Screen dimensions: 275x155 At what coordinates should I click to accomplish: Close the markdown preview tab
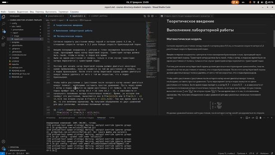tap(212, 16)
